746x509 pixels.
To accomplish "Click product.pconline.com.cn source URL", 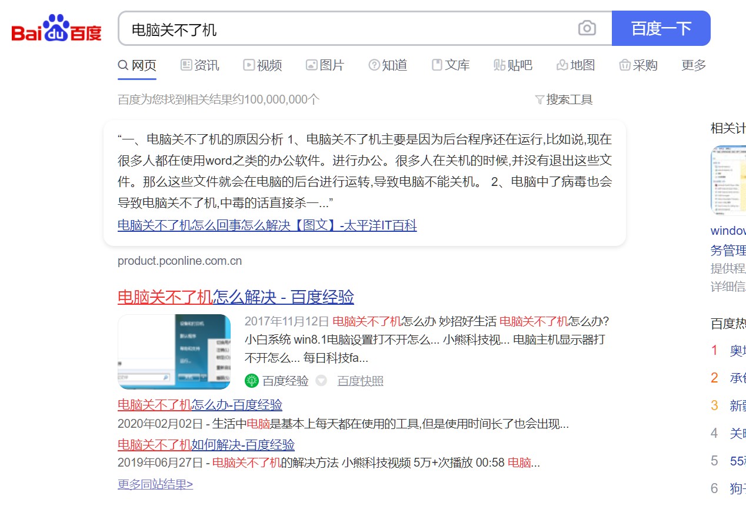I will (179, 261).
